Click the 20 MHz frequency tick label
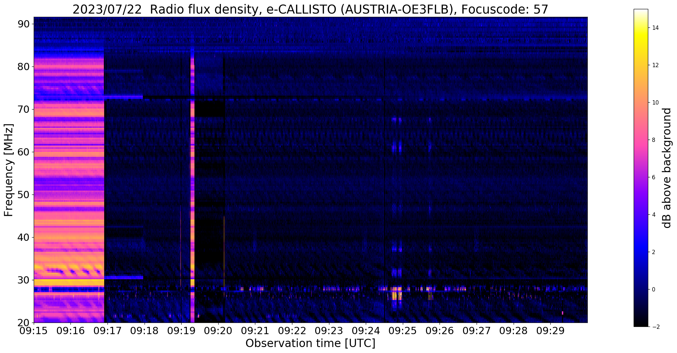677x353 pixels. [x=24, y=323]
